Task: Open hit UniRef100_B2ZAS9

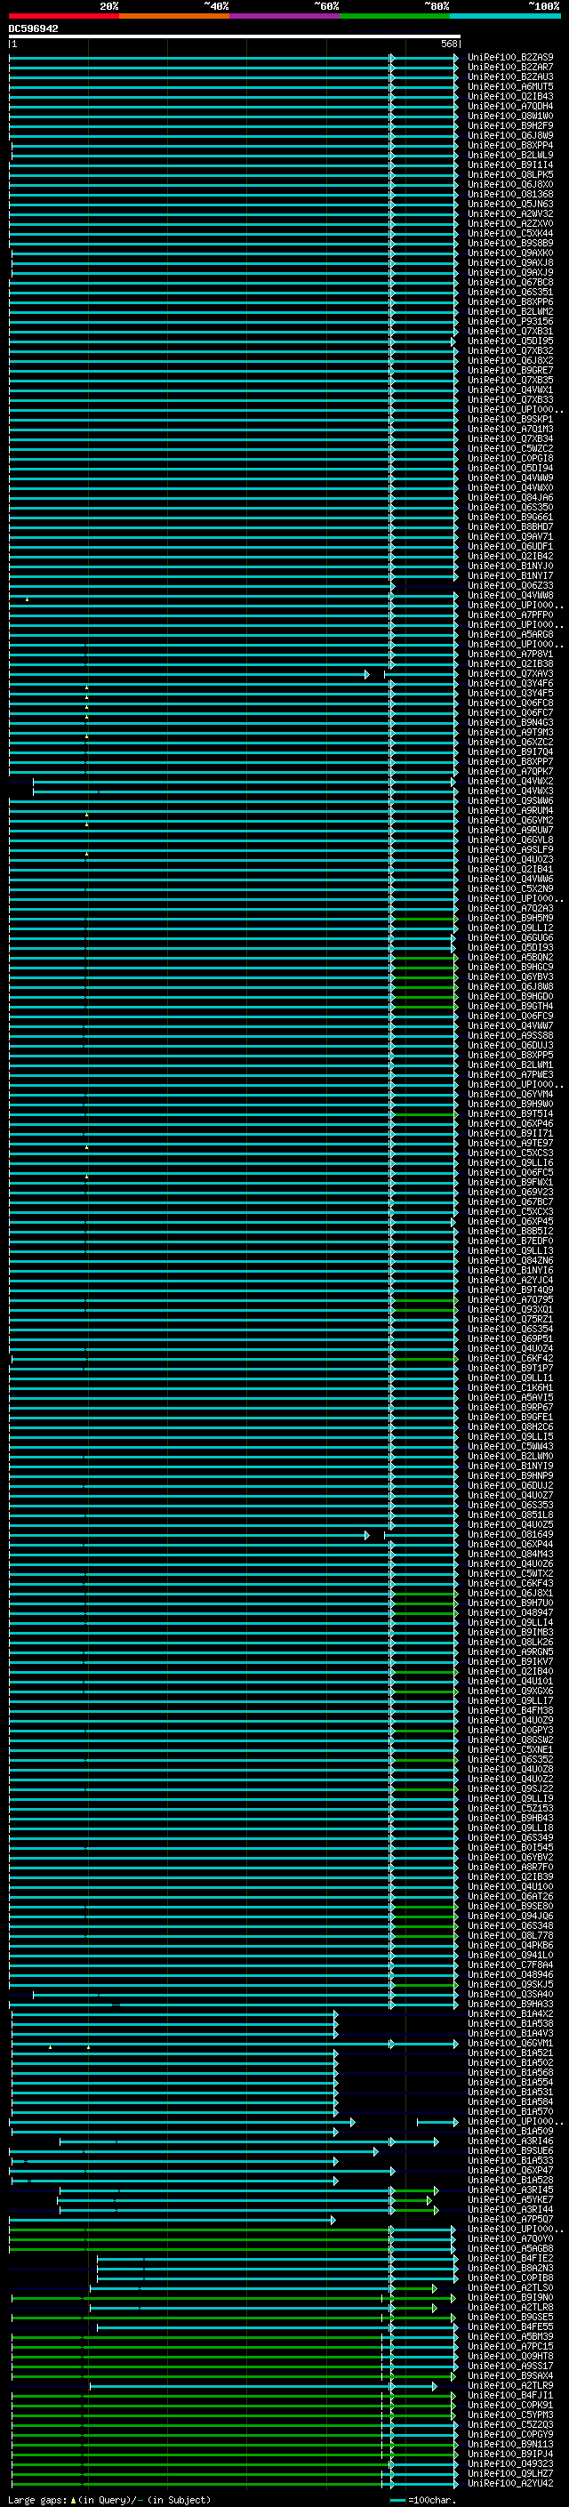Action: point(510,58)
